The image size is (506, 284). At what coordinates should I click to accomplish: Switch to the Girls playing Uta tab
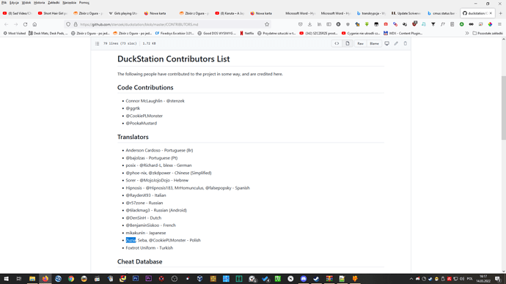[123, 13]
